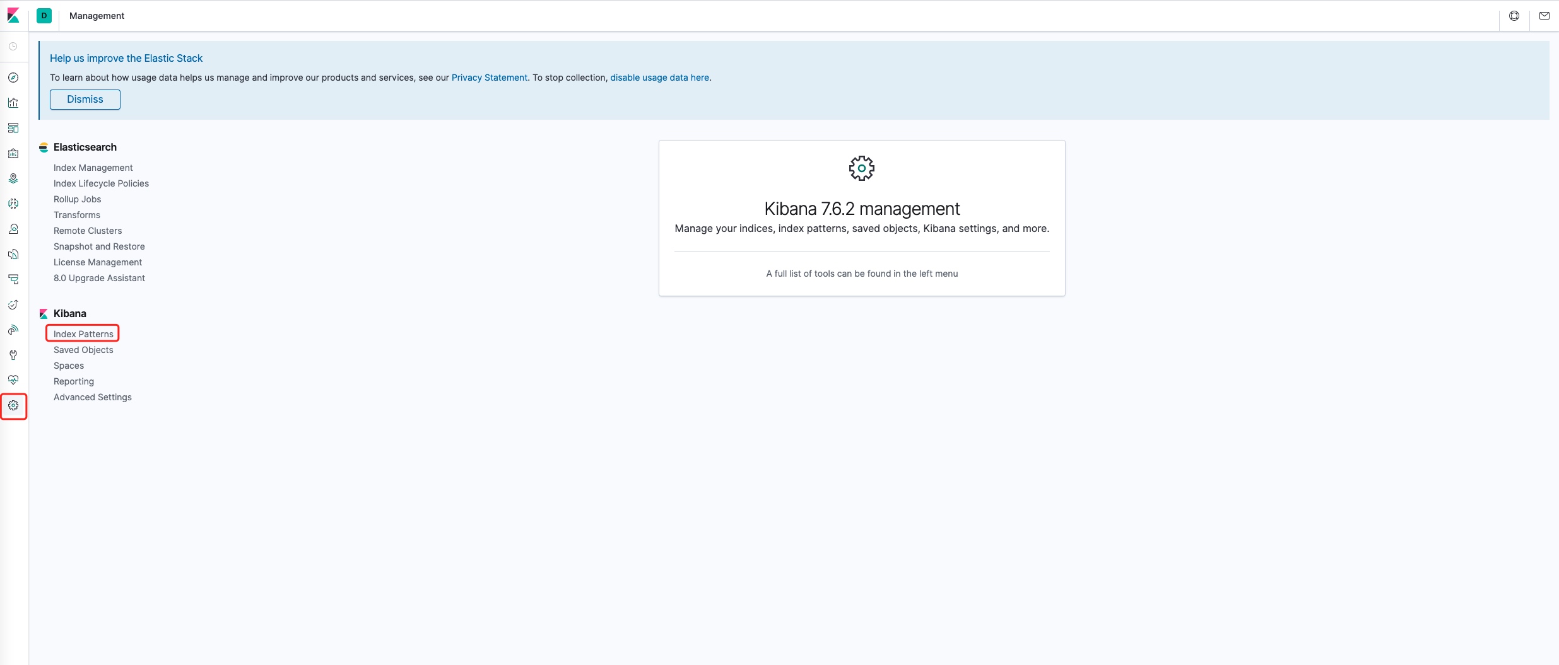1559x665 pixels.
Task: Open Remote Clusters
Action: [88, 231]
